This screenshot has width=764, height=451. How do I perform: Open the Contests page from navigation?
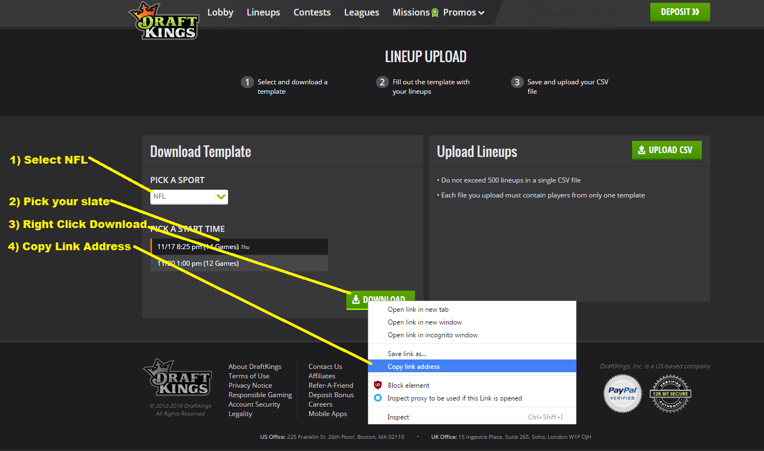pos(312,12)
